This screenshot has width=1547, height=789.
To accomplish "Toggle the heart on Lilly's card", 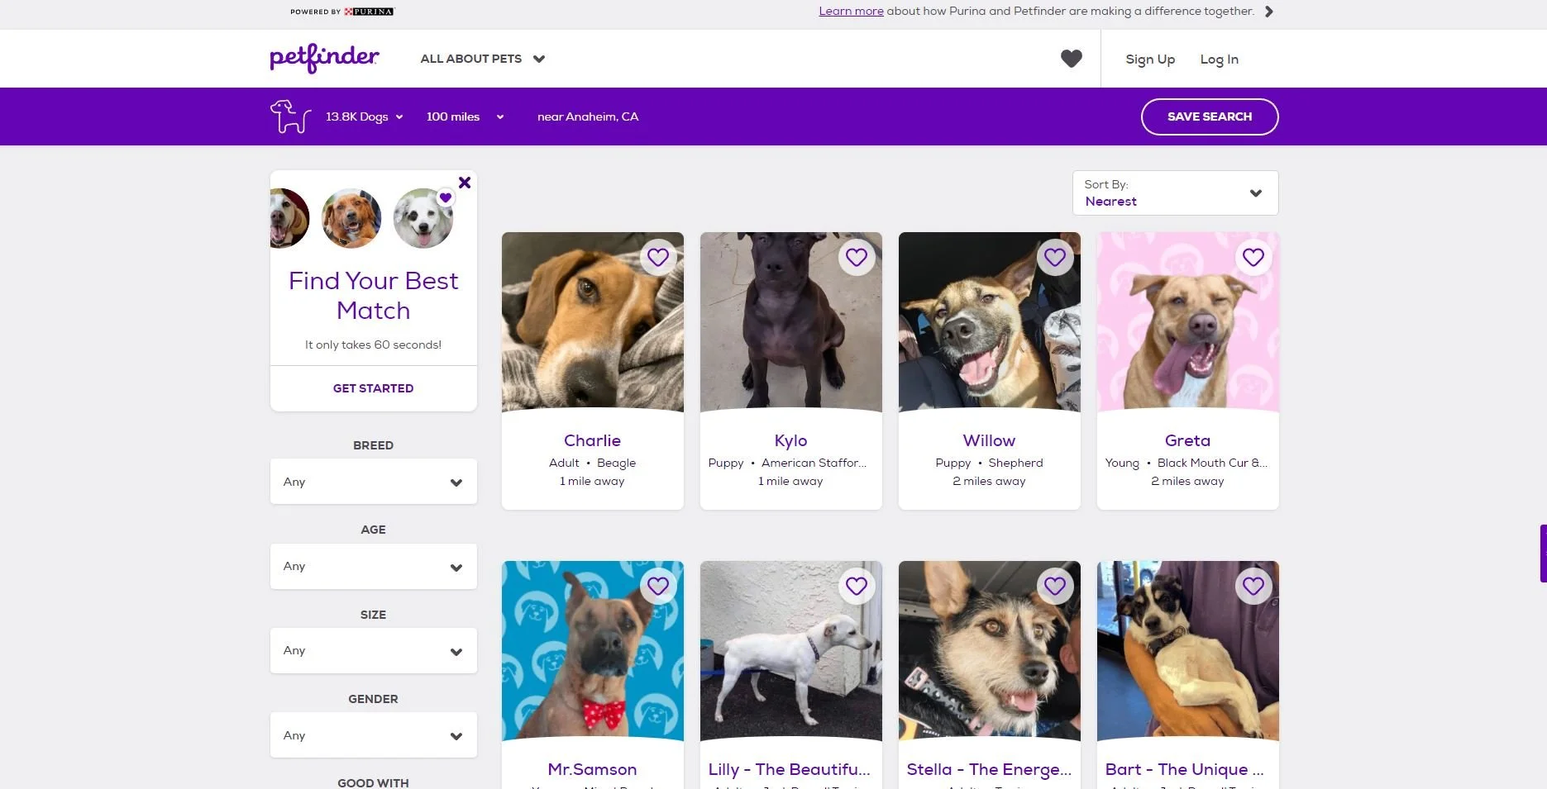I will (857, 587).
